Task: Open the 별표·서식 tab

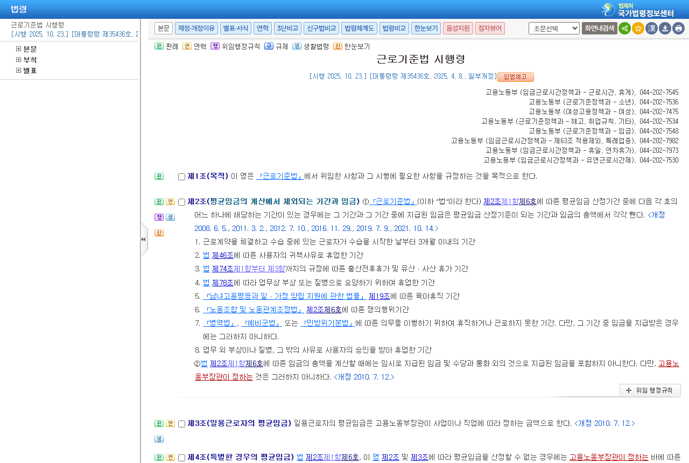Action: coord(236,28)
